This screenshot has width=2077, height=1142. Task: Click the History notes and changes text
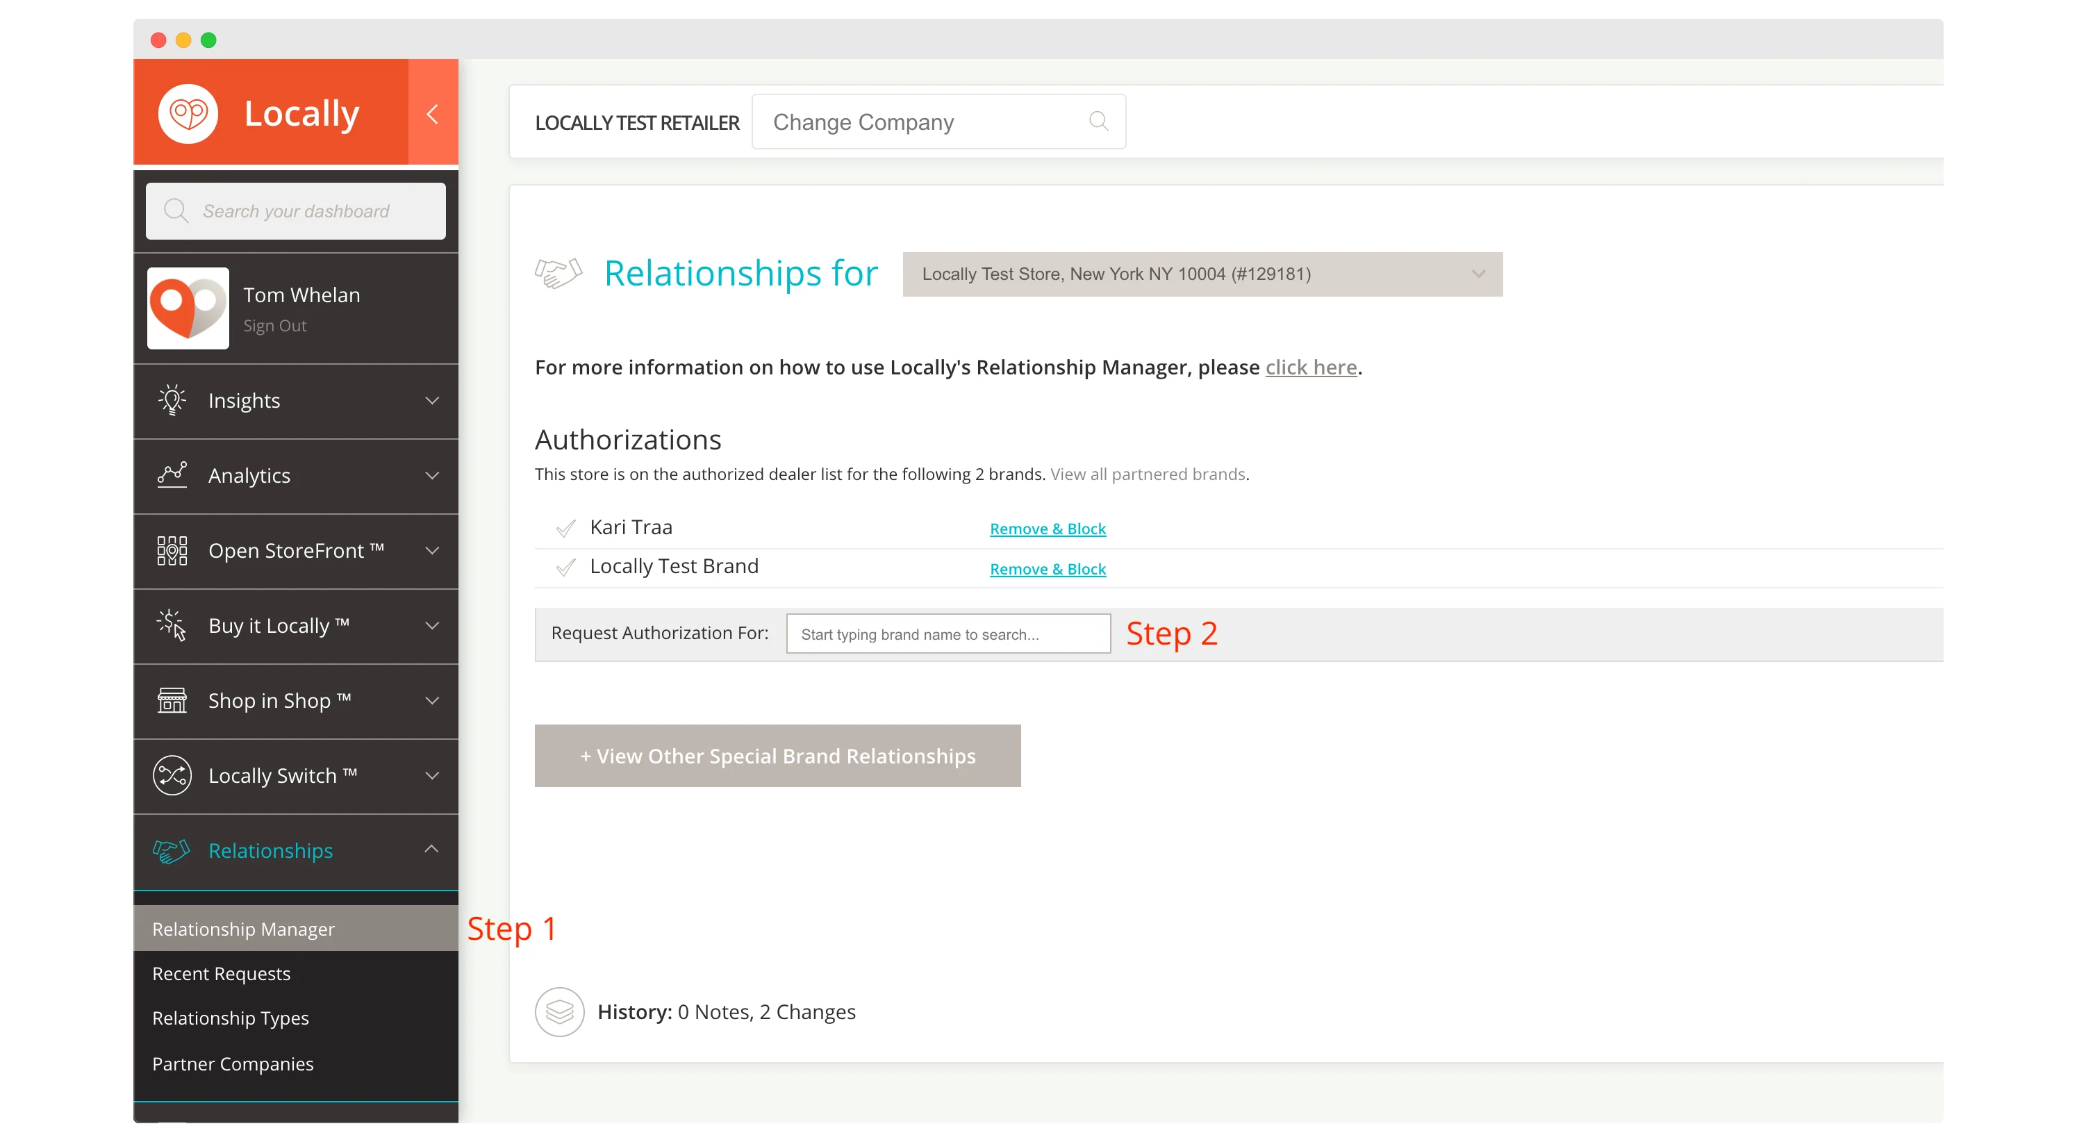tap(727, 1011)
